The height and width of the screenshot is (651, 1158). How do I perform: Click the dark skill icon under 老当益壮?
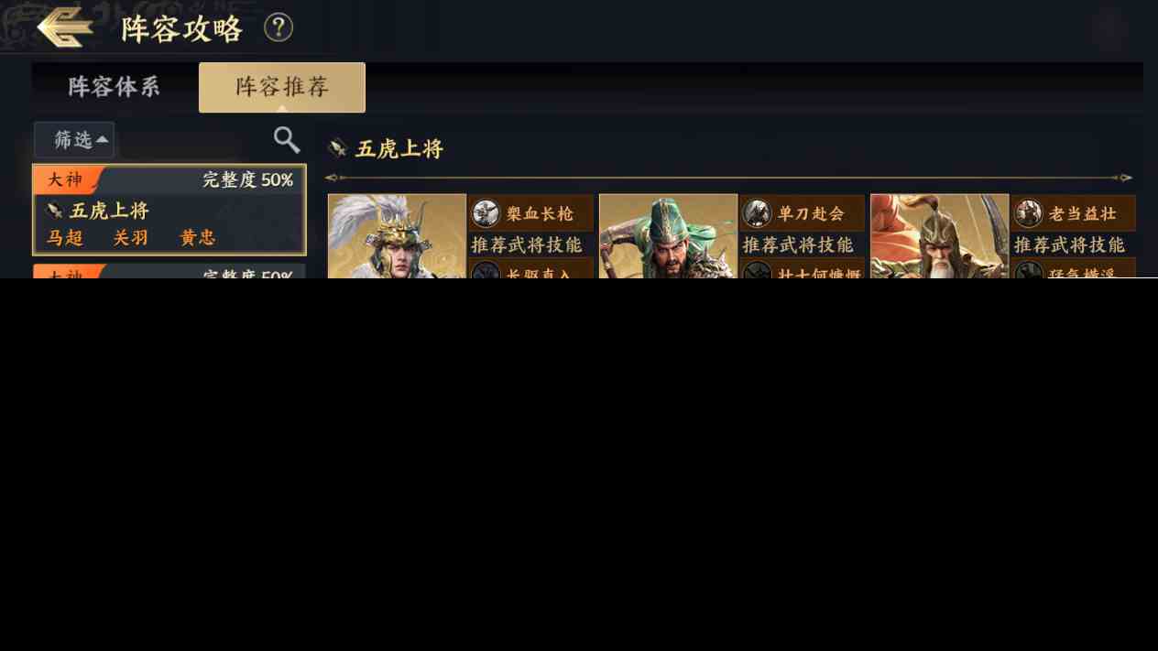pos(1028,270)
